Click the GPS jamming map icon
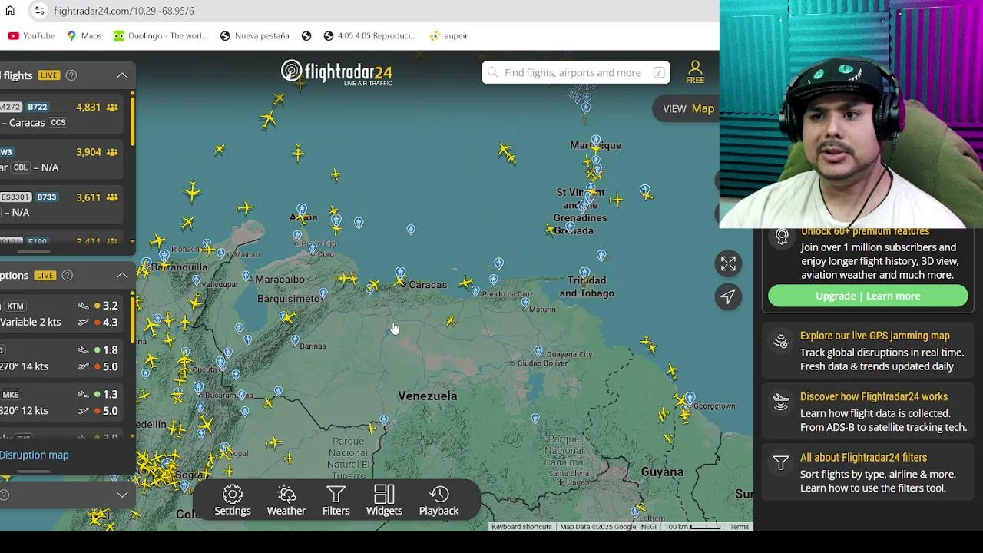 pos(781,341)
